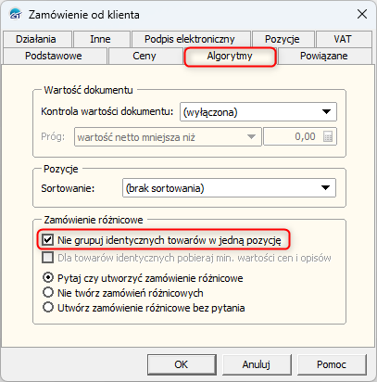Click the GT application icon in title bar

(15, 15)
